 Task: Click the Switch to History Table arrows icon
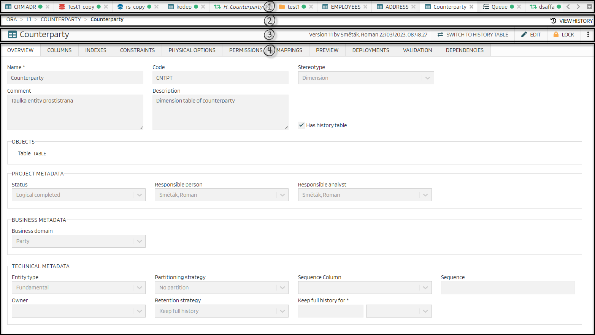[440, 35]
